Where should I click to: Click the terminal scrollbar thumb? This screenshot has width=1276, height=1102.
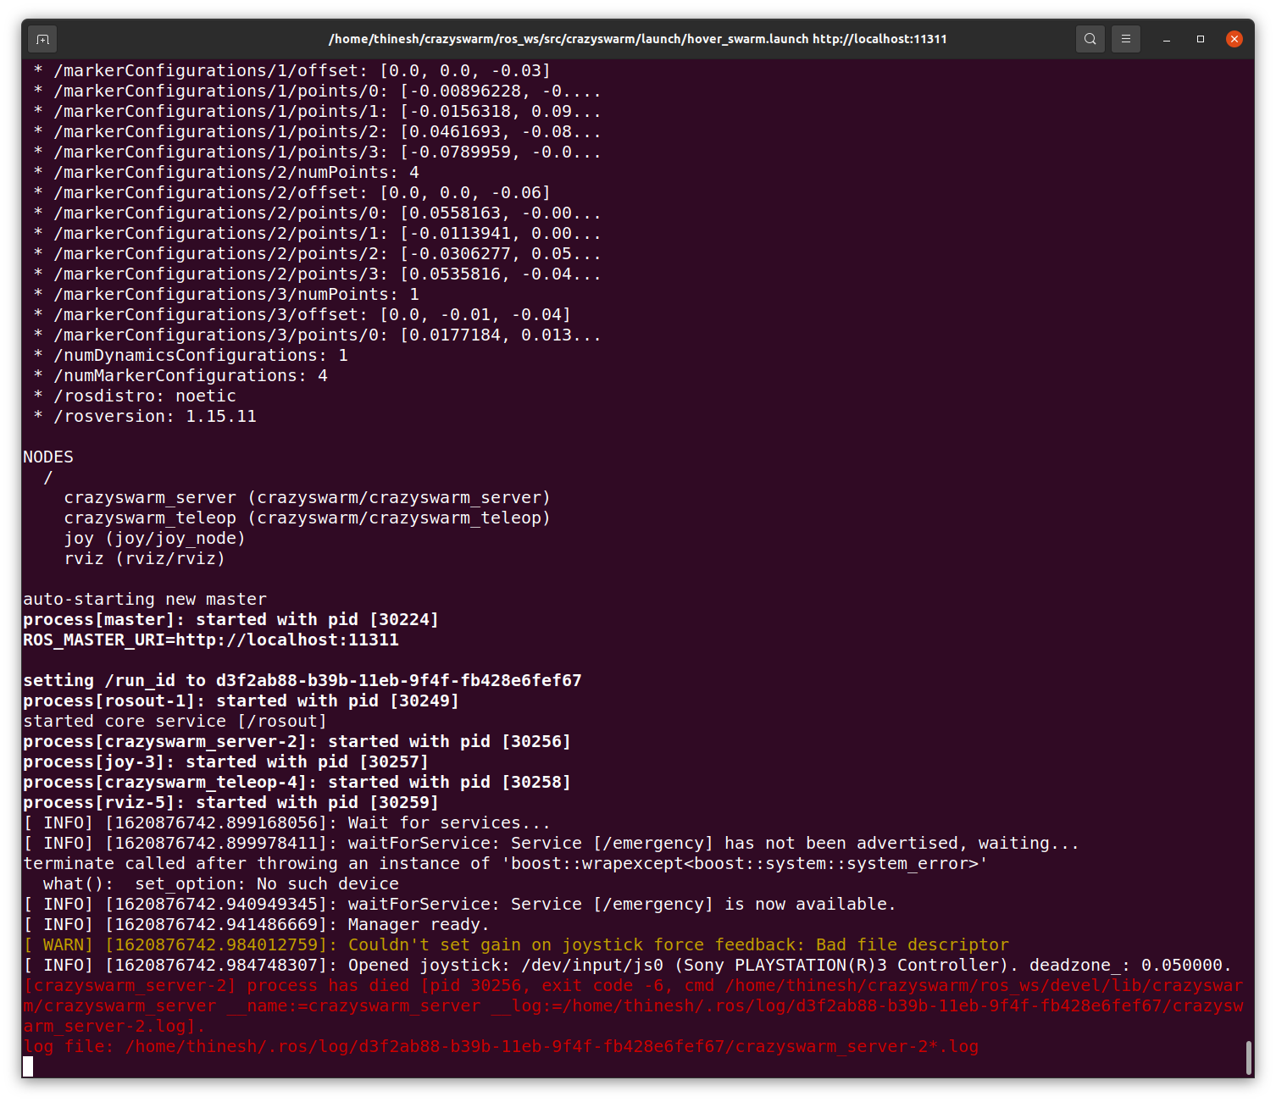pos(1249,1057)
